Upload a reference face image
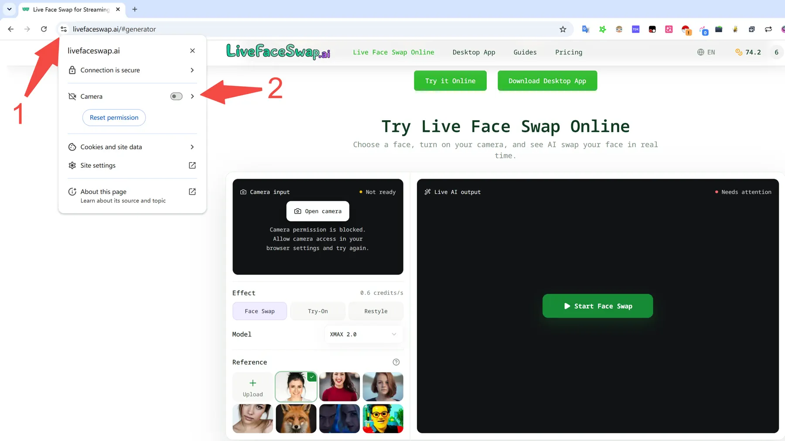Viewport: 785px width, 441px height. pyautogui.click(x=253, y=387)
